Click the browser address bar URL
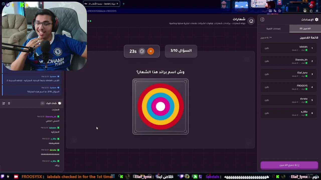 pyautogui.click(x=102, y=11)
